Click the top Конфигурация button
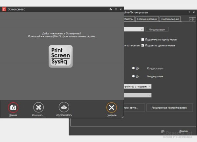This screenshot has width=197, height=142. point(157,30)
